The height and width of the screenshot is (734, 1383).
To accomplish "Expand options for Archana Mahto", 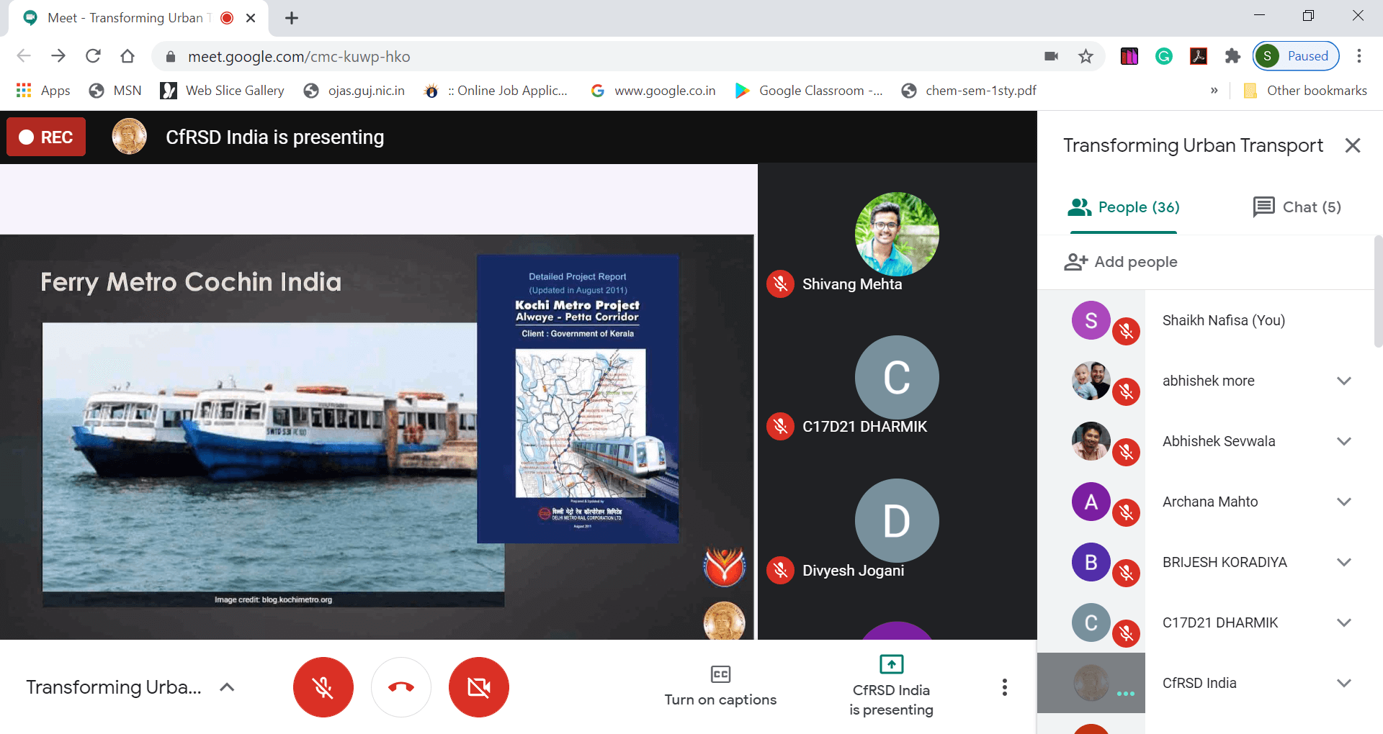I will tap(1343, 502).
